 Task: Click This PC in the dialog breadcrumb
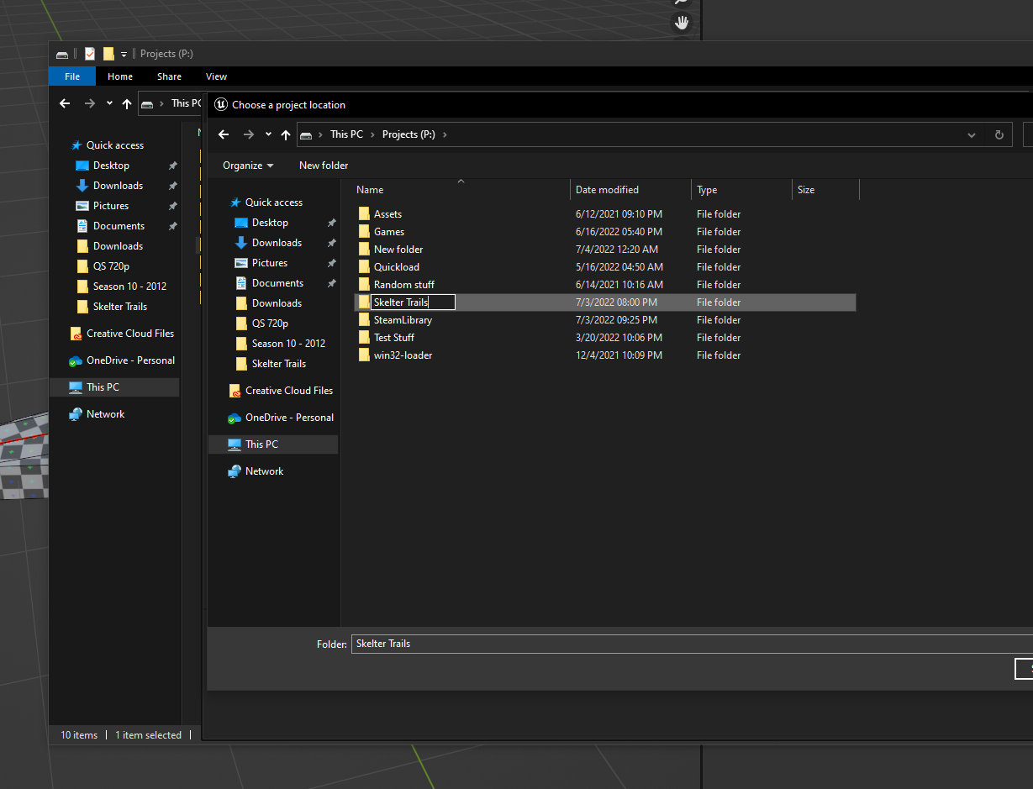click(x=346, y=134)
